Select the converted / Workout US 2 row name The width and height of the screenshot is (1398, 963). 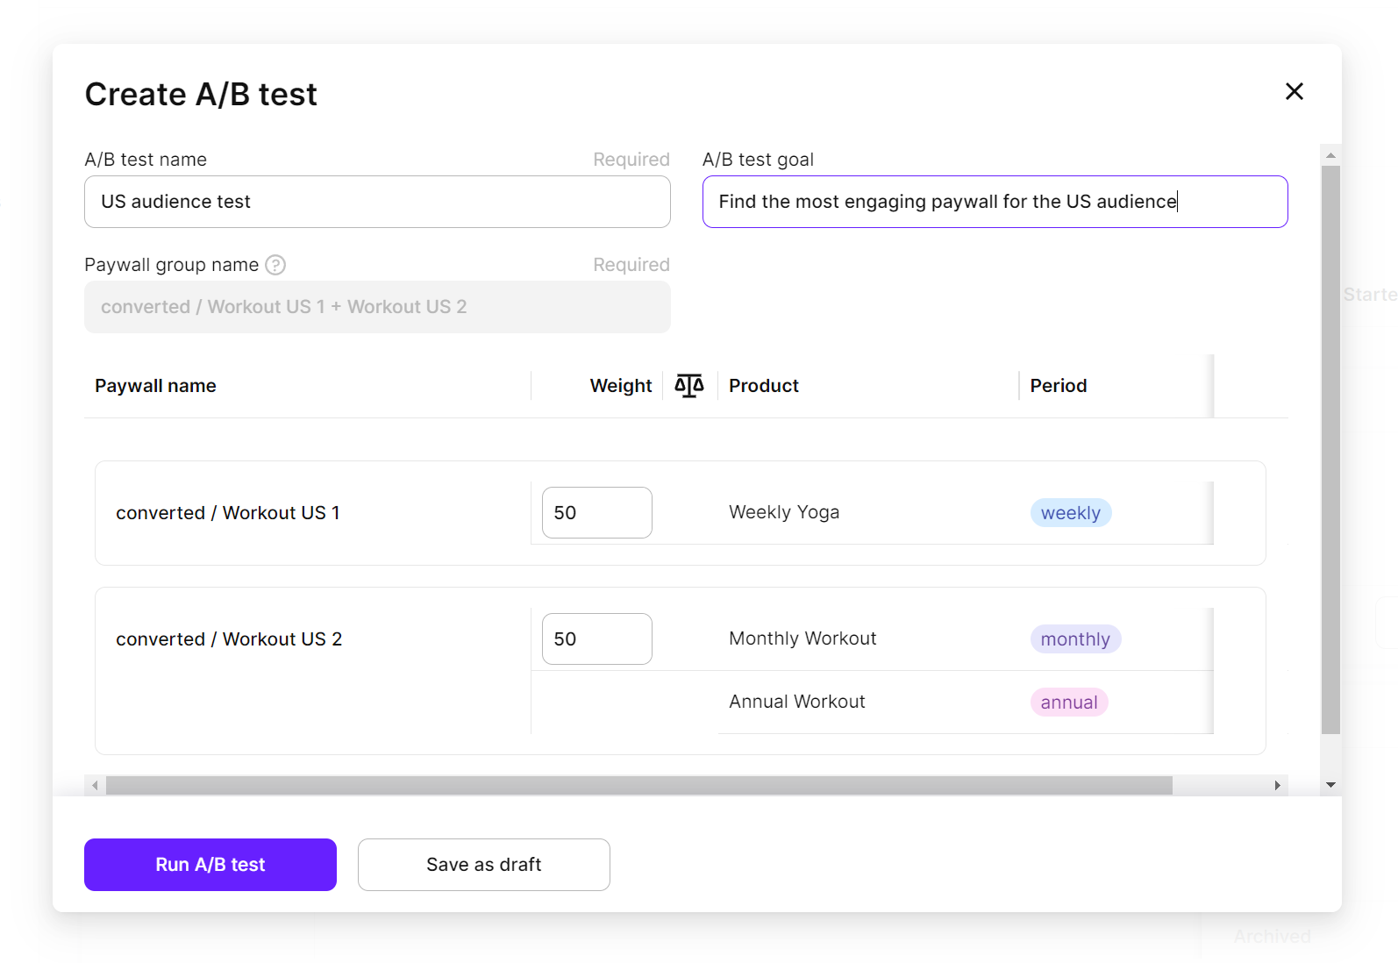coord(229,639)
